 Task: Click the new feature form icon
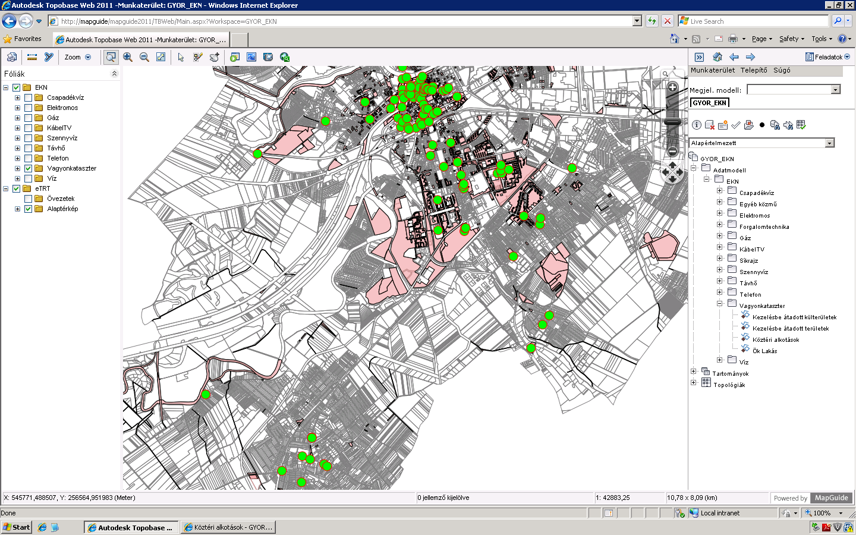point(723,125)
